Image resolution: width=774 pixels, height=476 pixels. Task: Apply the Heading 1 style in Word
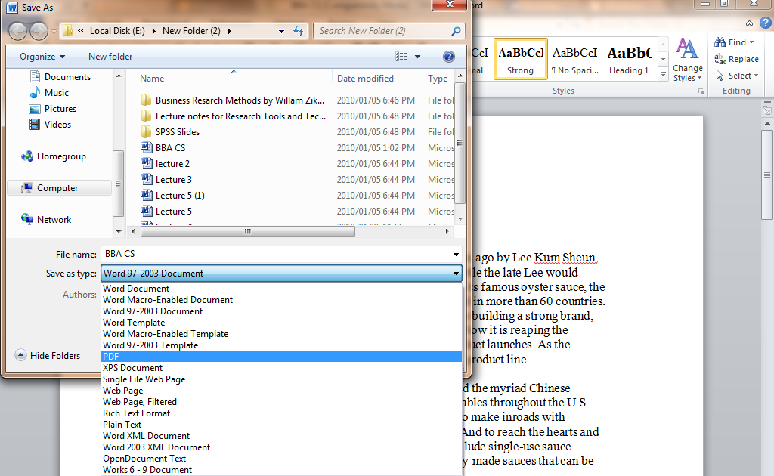pyautogui.click(x=630, y=60)
